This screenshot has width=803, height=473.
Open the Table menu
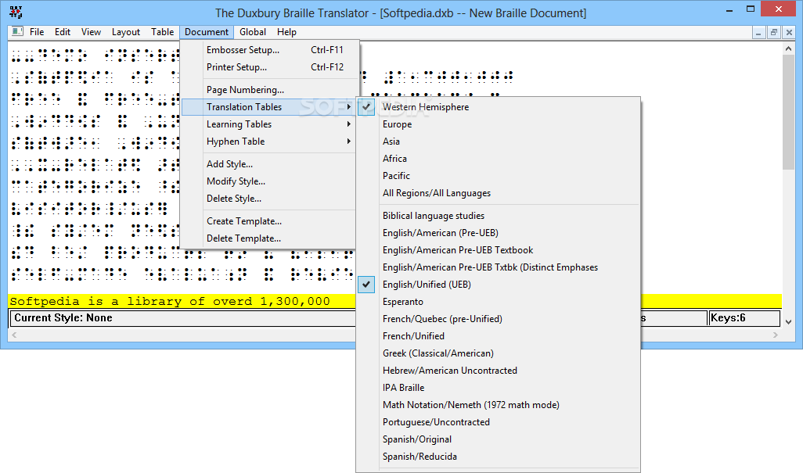click(162, 32)
